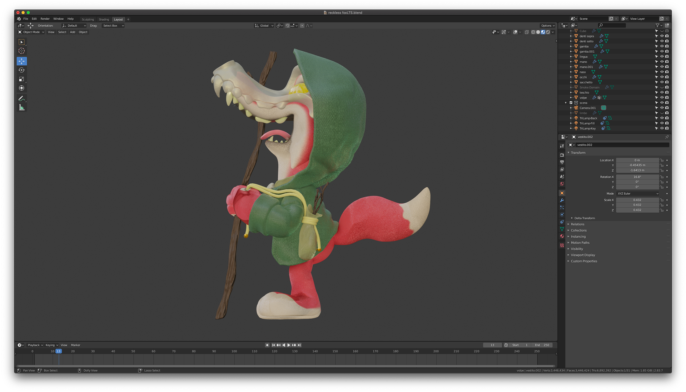Click the Options button in viewport header
The height and width of the screenshot is (392, 686).
click(x=547, y=26)
